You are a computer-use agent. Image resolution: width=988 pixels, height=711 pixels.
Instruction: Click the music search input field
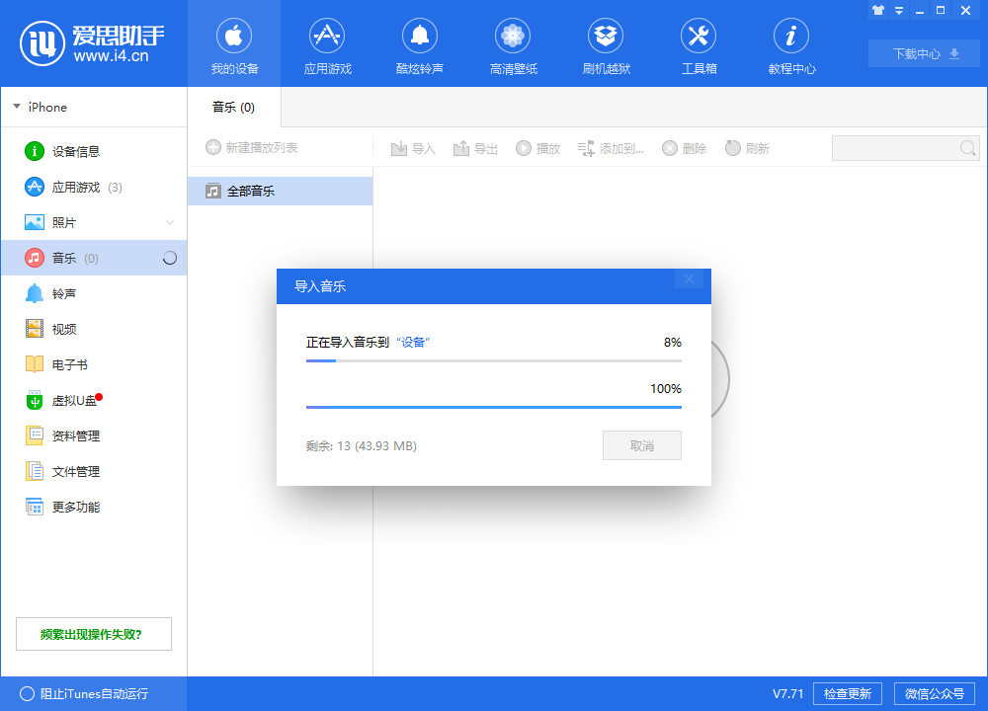895,148
